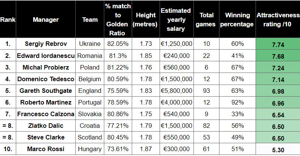This screenshot has width=300, height=156.
Task: Click the 7.74 attractiveness rating cell
Action: (278, 44)
